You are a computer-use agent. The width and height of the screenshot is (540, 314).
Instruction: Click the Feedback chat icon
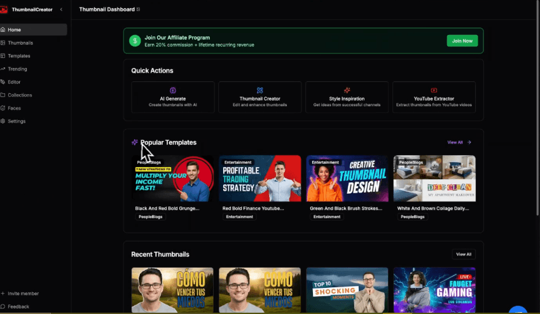click(3, 306)
